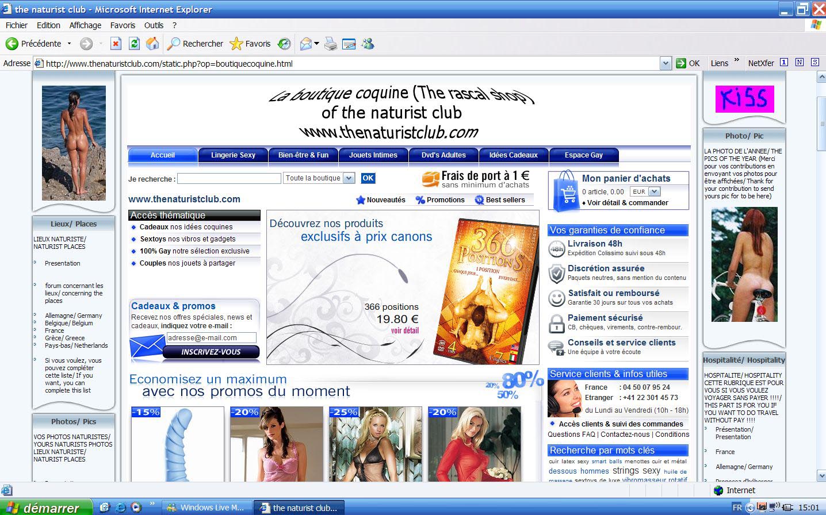826x515 pixels.
Task: Click the démarrer Start button
Action: tap(46, 508)
